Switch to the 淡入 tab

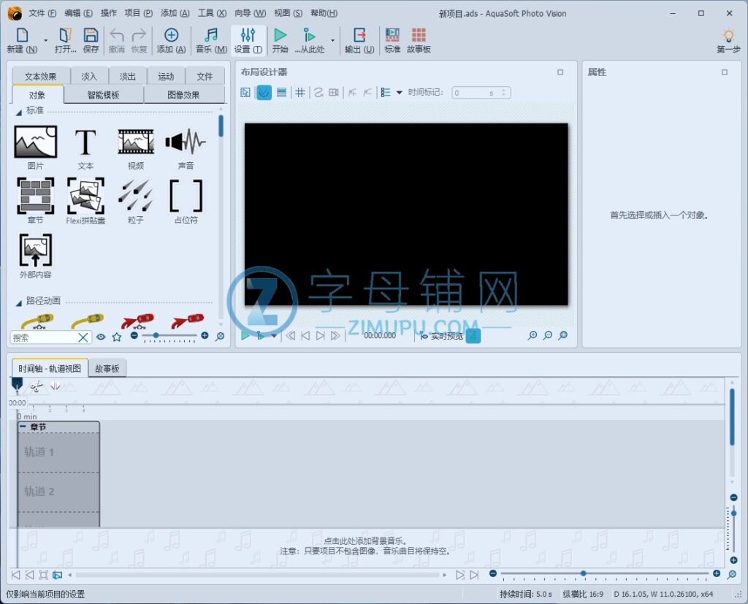click(x=89, y=77)
